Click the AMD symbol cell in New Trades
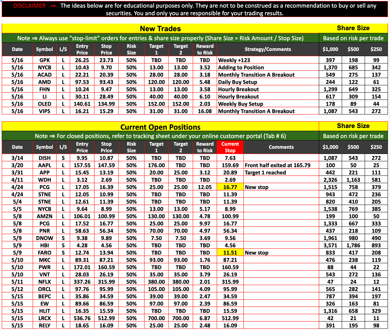Image resolution: width=390 pixels, height=334 pixels. click(44, 82)
